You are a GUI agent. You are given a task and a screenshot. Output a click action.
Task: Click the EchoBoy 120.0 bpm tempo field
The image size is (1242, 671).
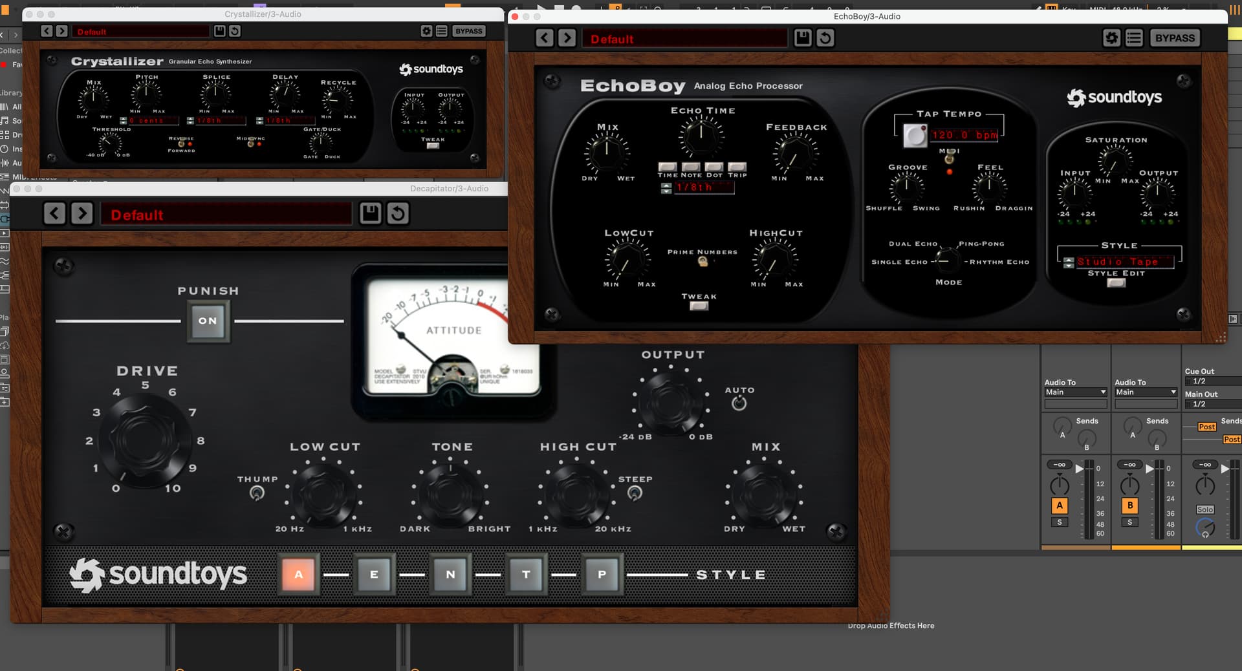pos(964,135)
